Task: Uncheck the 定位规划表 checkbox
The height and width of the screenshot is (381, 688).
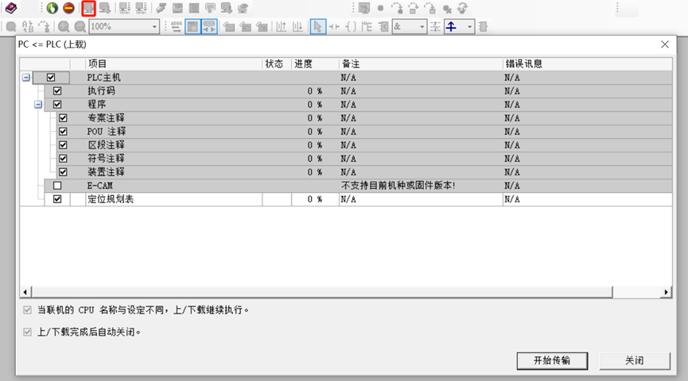Action: point(57,199)
